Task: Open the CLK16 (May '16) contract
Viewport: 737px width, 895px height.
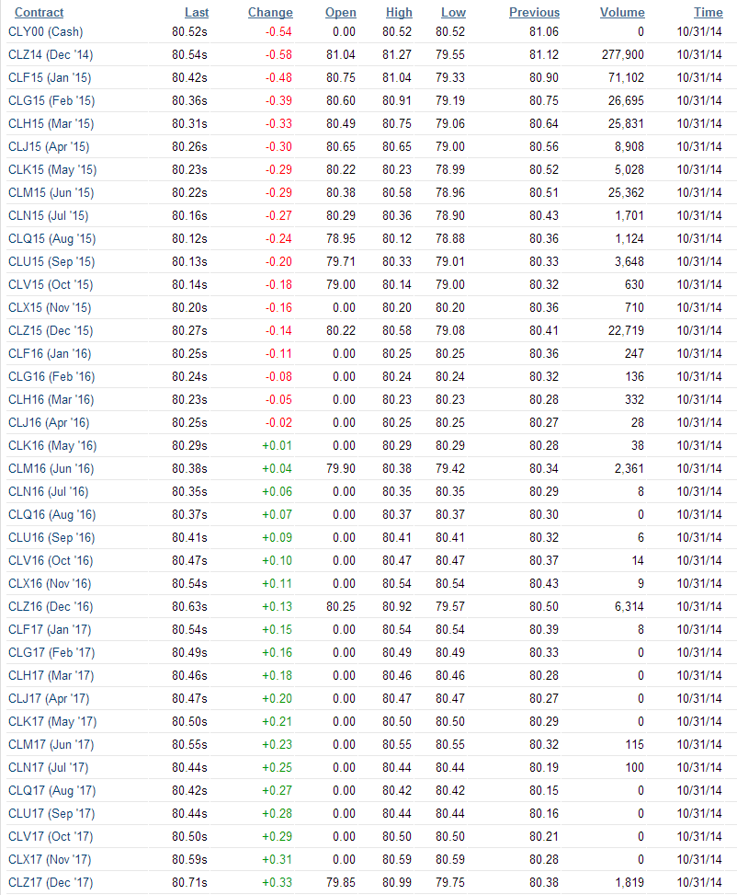Action: tap(52, 446)
